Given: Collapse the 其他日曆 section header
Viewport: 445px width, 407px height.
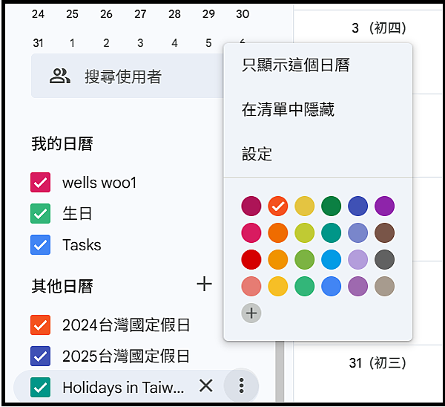Looking at the screenshot, I should coord(62,286).
